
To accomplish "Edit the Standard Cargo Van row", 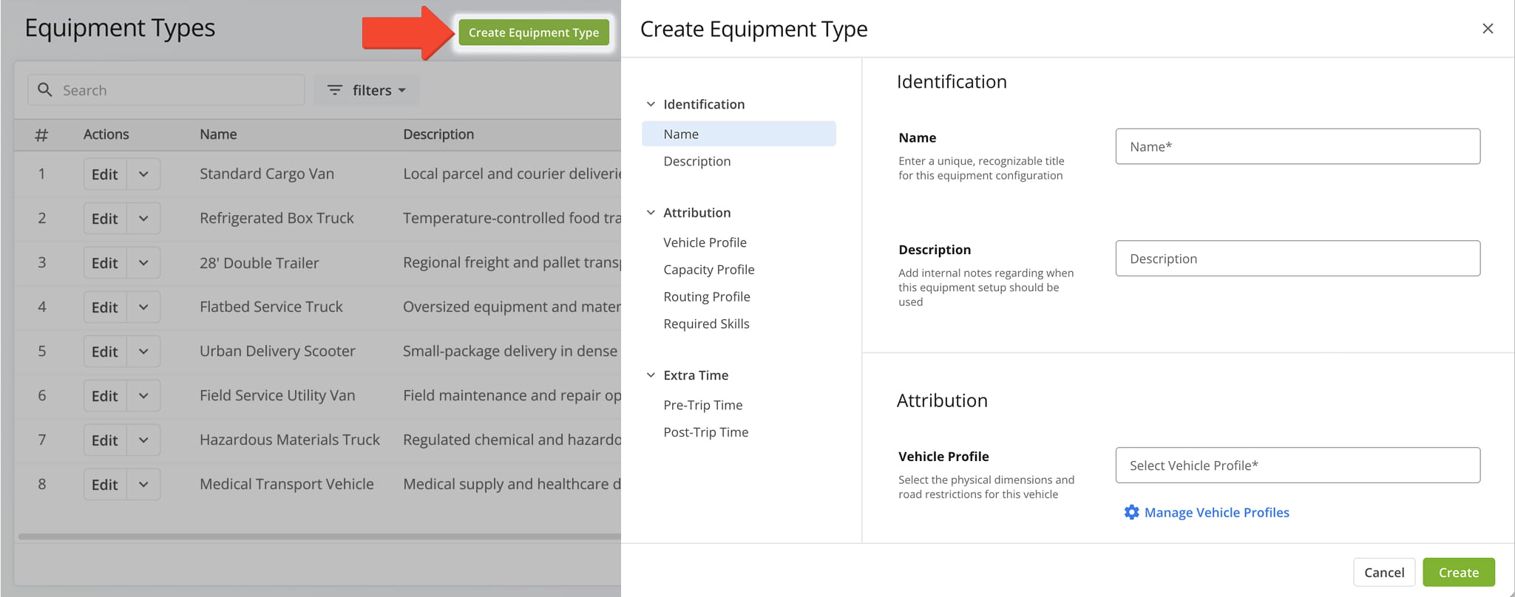I will [104, 174].
